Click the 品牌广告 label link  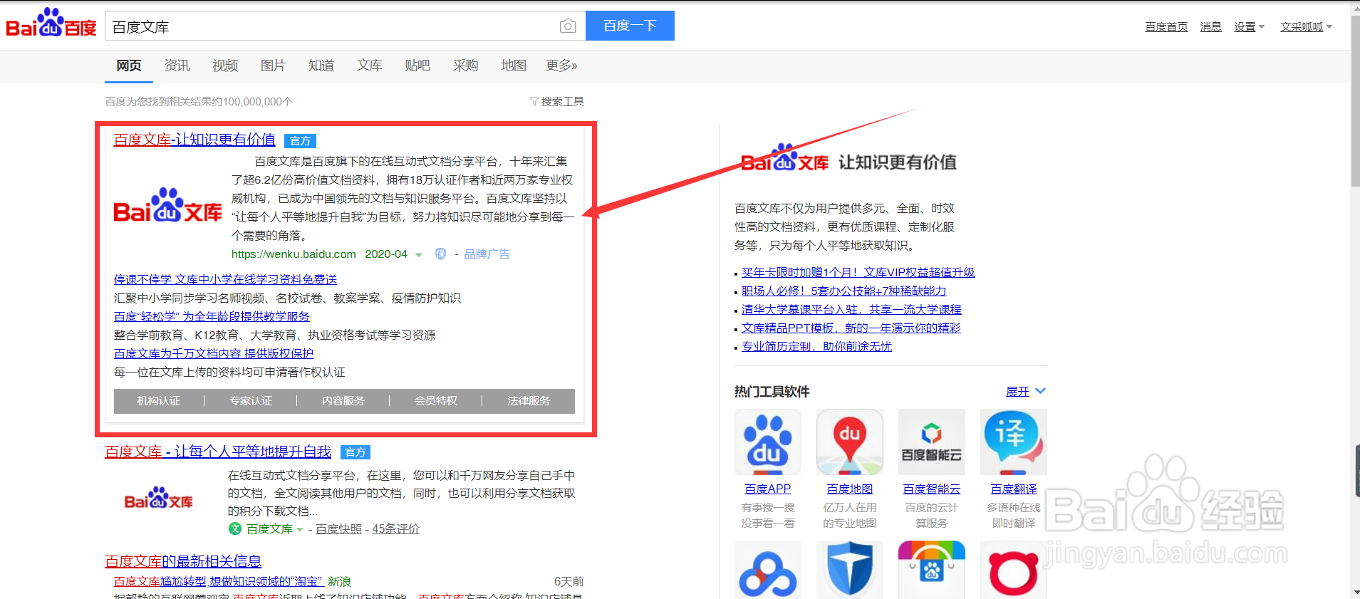click(487, 254)
